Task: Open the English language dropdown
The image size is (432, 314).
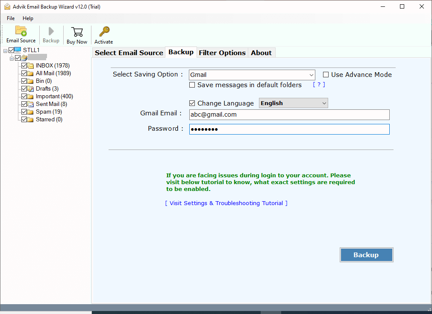Action: [293, 103]
